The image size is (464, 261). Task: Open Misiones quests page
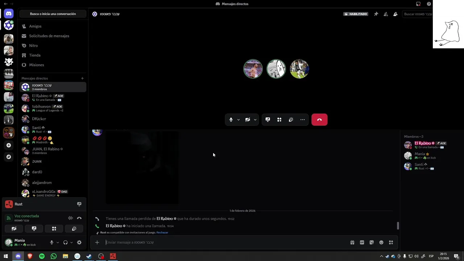tap(53, 65)
